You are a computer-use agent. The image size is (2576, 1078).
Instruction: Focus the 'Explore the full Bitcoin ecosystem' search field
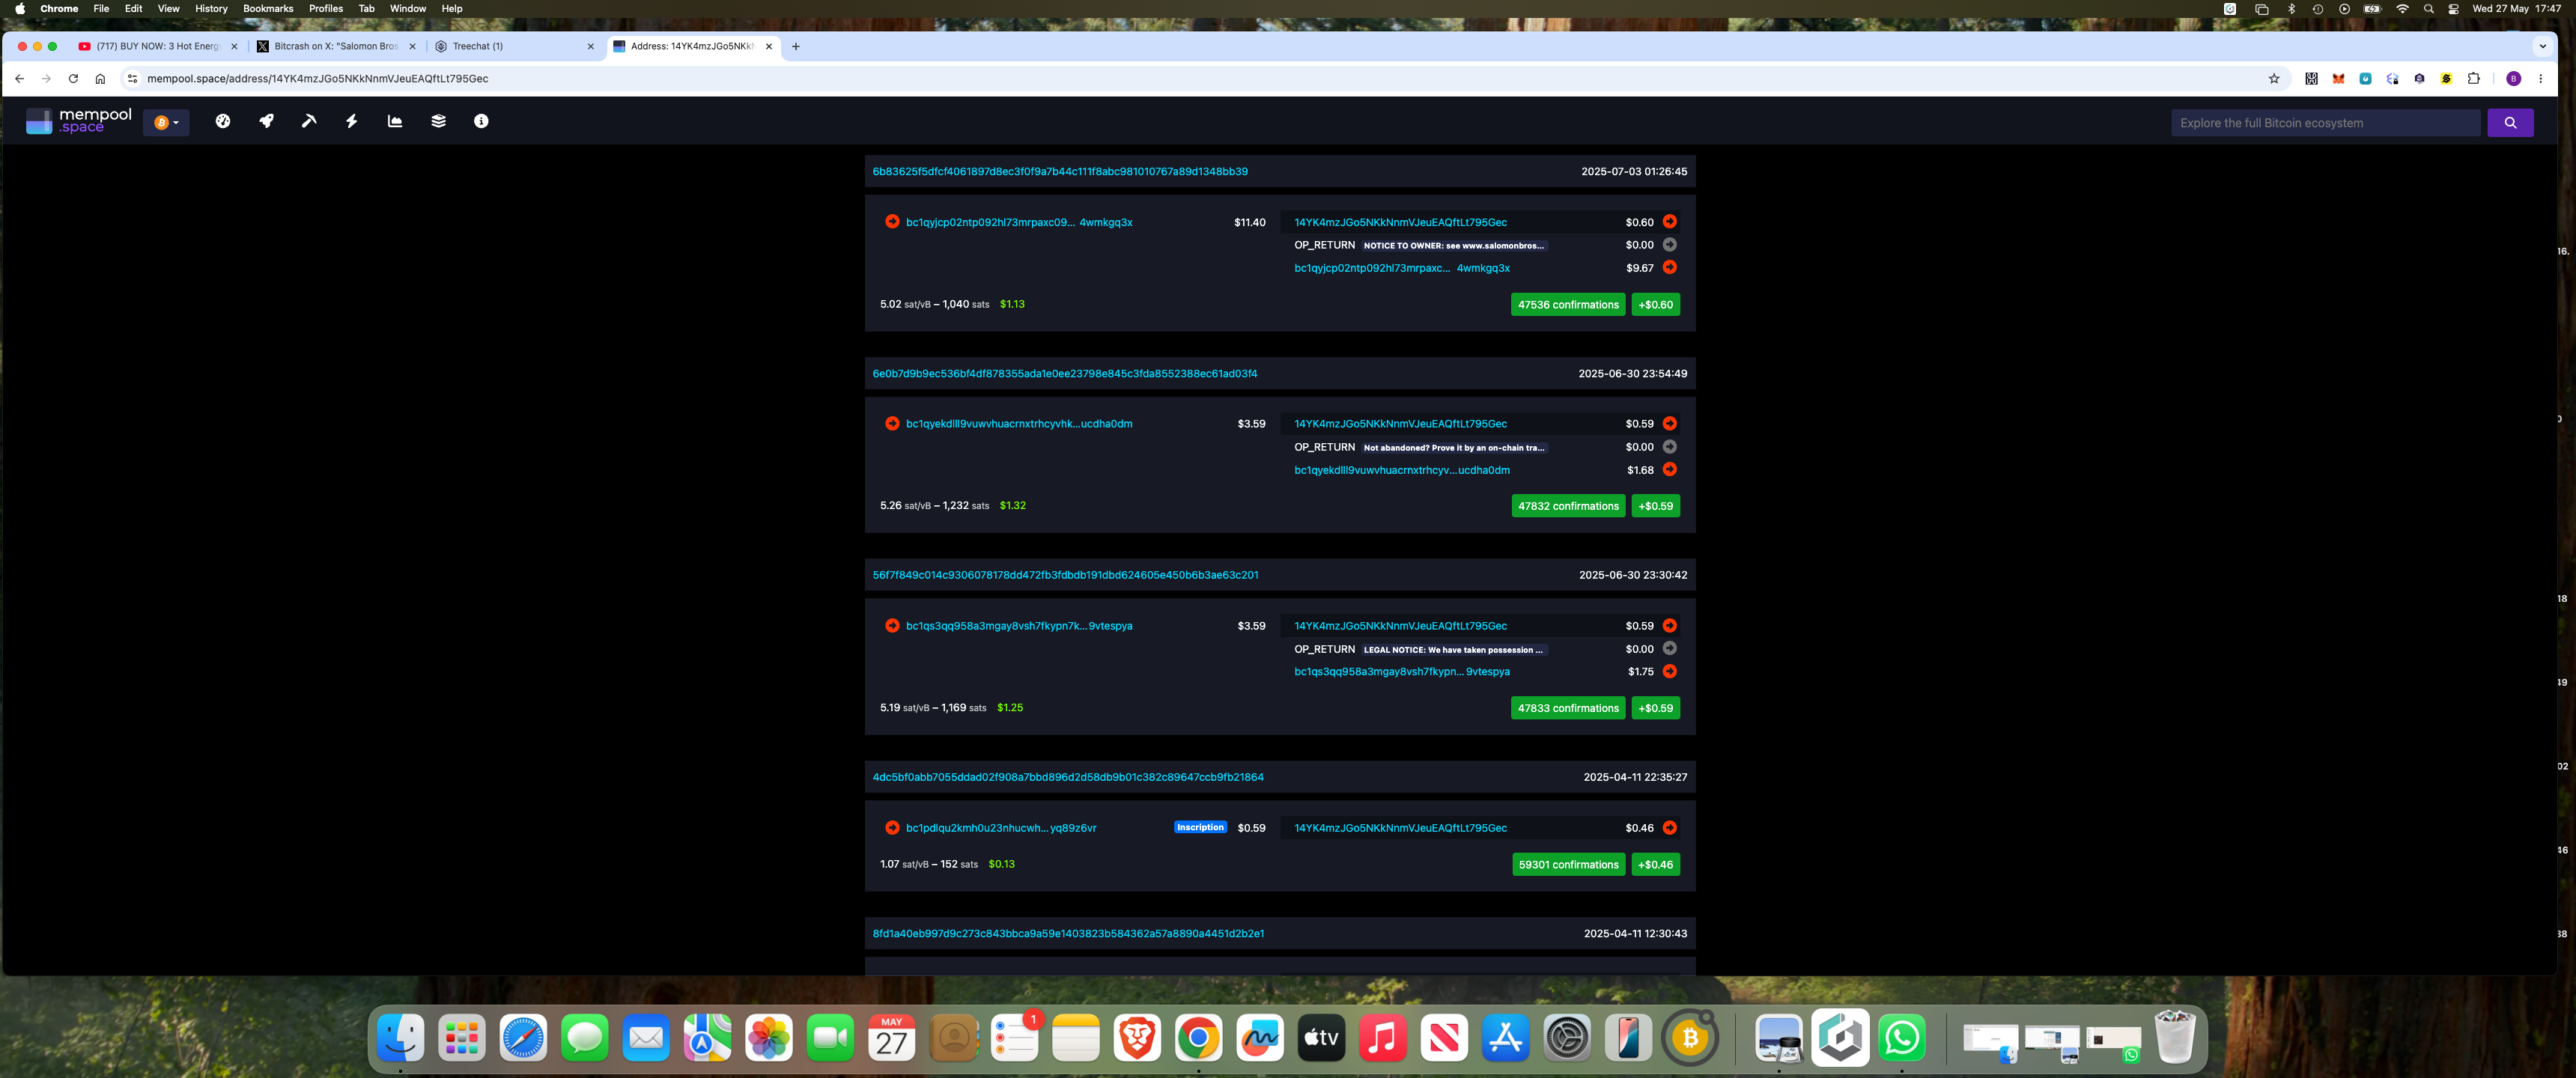pyautogui.click(x=2325, y=123)
